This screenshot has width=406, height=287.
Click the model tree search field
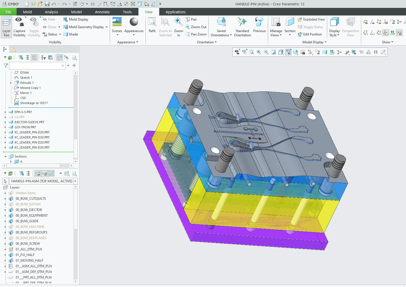click(35, 66)
